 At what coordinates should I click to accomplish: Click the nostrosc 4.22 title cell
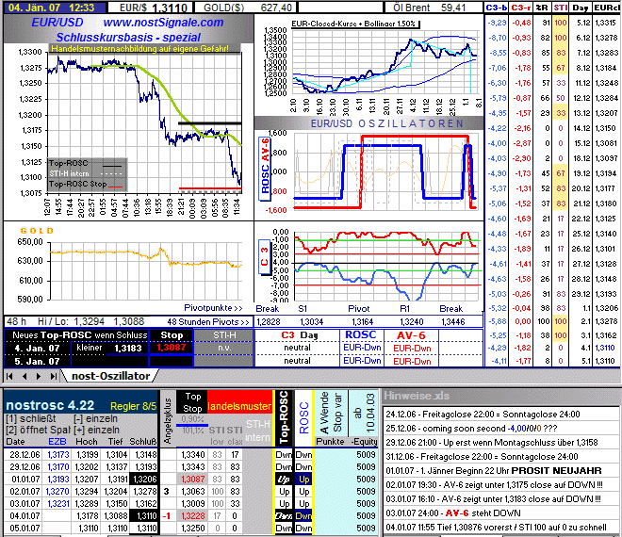coord(50,405)
